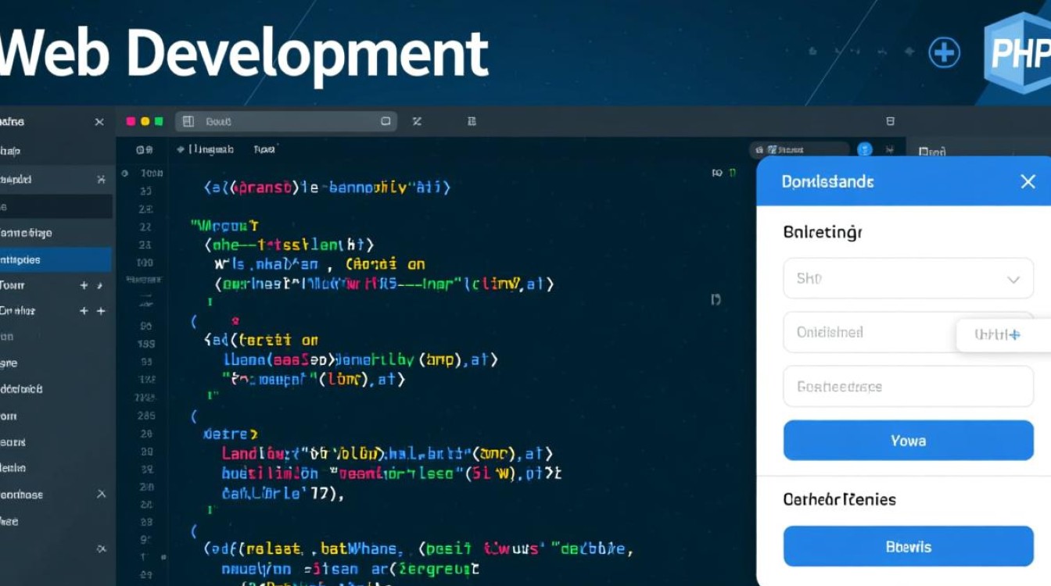Click the first plus icon on the Toan row

pyautogui.click(x=84, y=286)
